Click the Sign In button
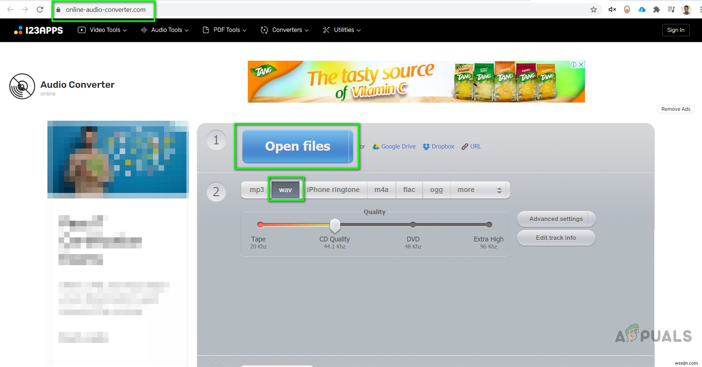 pyautogui.click(x=676, y=30)
